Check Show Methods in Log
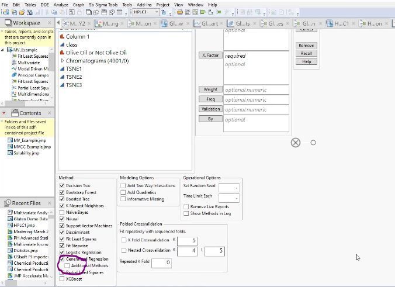Image resolution: width=395 pixels, height=287 pixels. pos(186,213)
